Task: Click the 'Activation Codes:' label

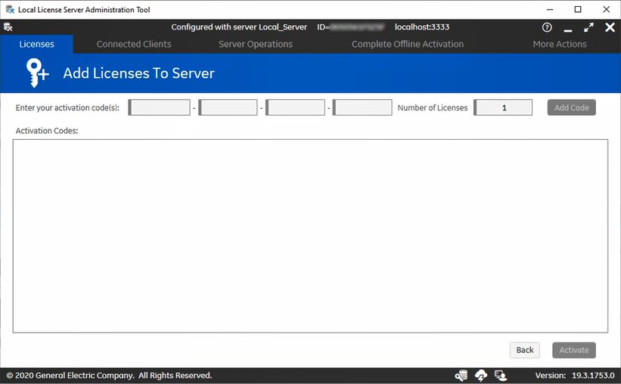Action: [x=47, y=131]
